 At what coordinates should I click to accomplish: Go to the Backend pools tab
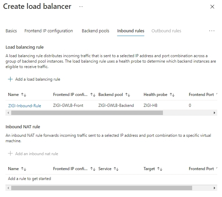(x=95, y=31)
